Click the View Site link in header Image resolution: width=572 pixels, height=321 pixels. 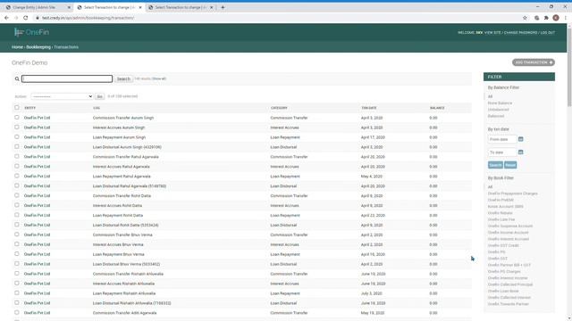pos(492,32)
